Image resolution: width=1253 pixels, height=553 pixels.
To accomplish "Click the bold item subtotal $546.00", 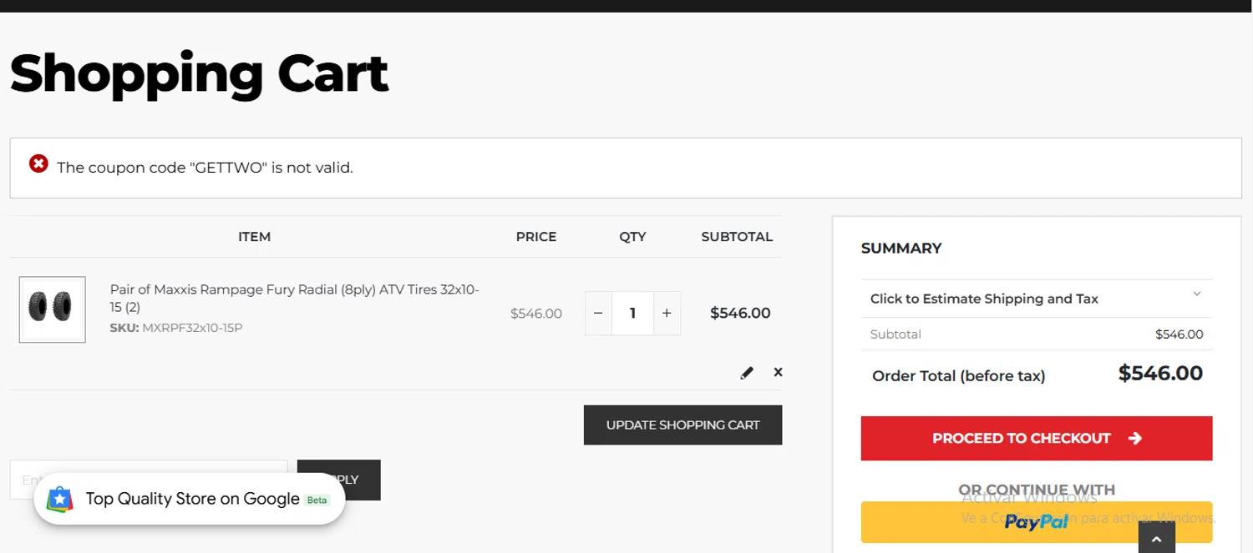I will tap(740, 314).
